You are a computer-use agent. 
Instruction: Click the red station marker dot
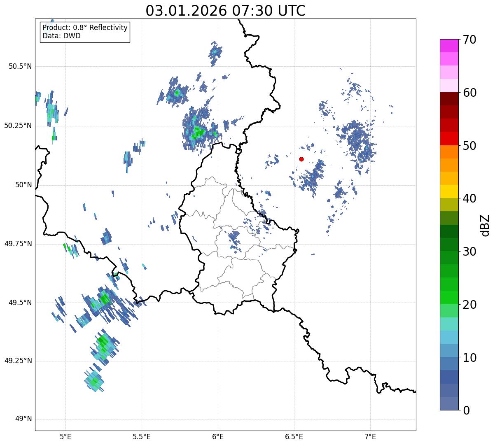pos(301,159)
